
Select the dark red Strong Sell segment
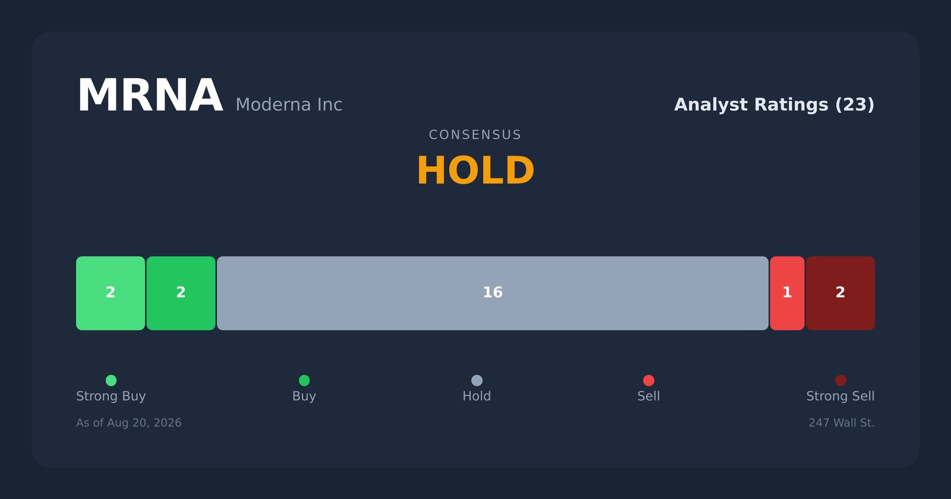coord(840,293)
